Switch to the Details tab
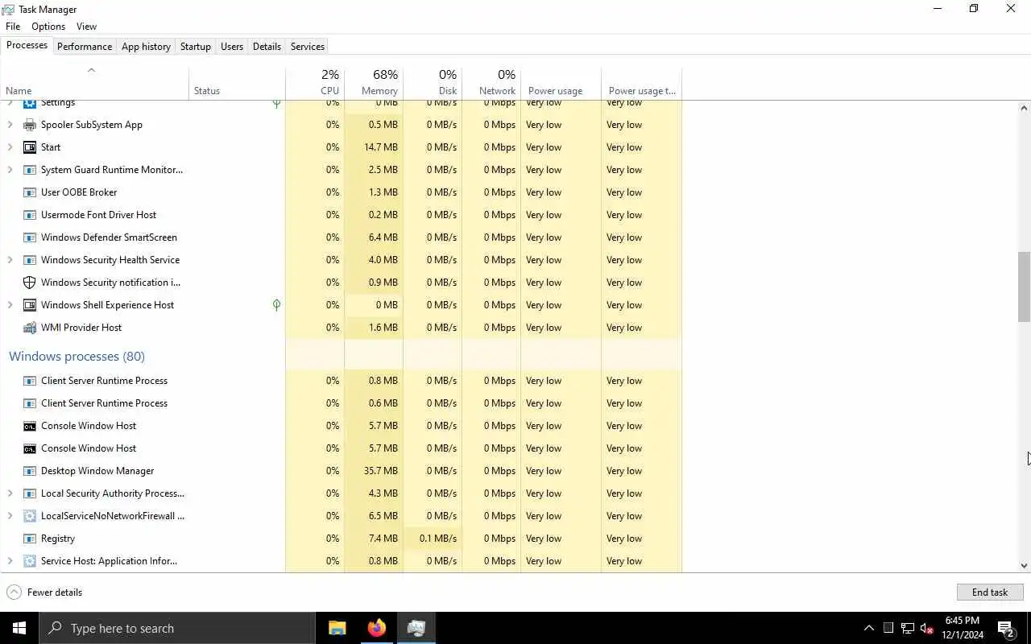This screenshot has width=1031, height=644. 267,47
